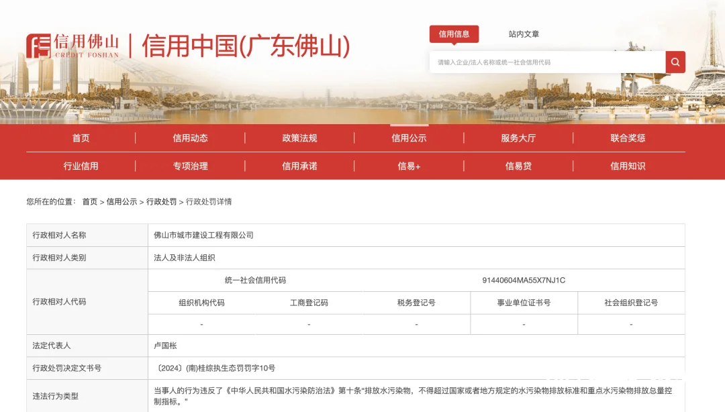
Task: Open the 信用承诺 menu
Action: [x=300, y=166]
